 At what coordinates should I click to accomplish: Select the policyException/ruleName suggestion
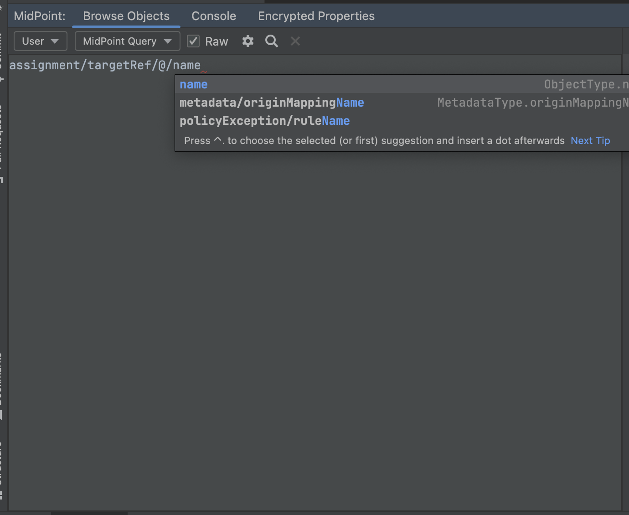tap(265, 120)
